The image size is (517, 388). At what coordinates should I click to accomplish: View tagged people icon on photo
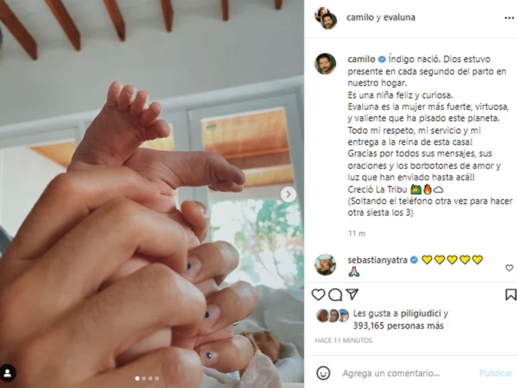tap(8, 373)
